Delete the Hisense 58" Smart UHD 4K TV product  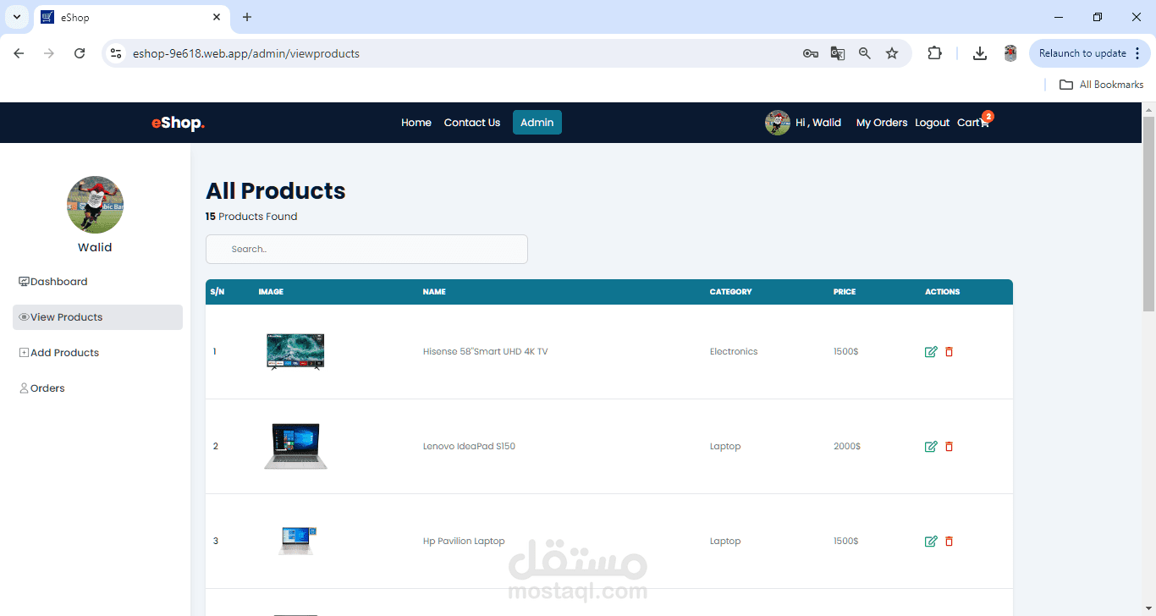(949, 352)
